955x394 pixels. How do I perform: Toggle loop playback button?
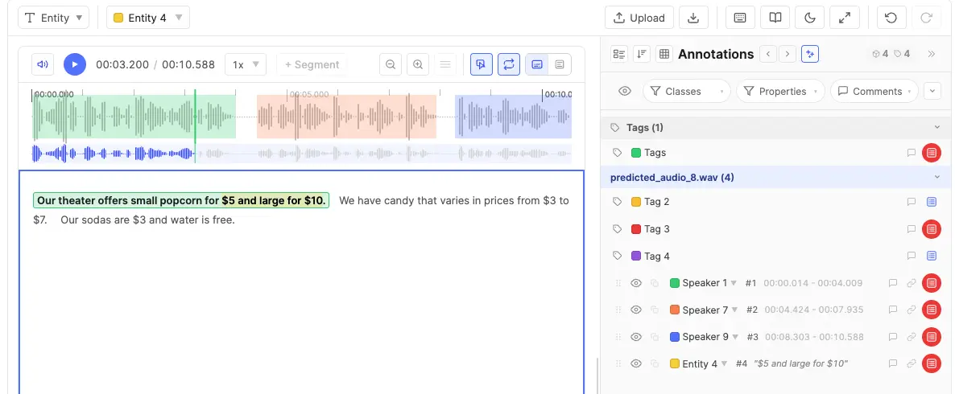click(x=509, y=64)
